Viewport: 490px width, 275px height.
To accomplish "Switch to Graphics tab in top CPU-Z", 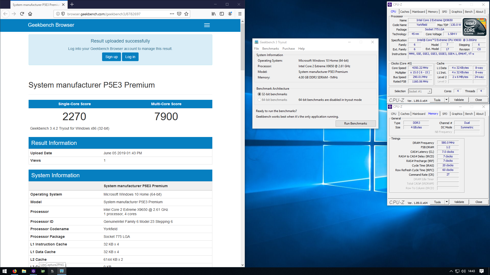I will (x=457, y=12).
